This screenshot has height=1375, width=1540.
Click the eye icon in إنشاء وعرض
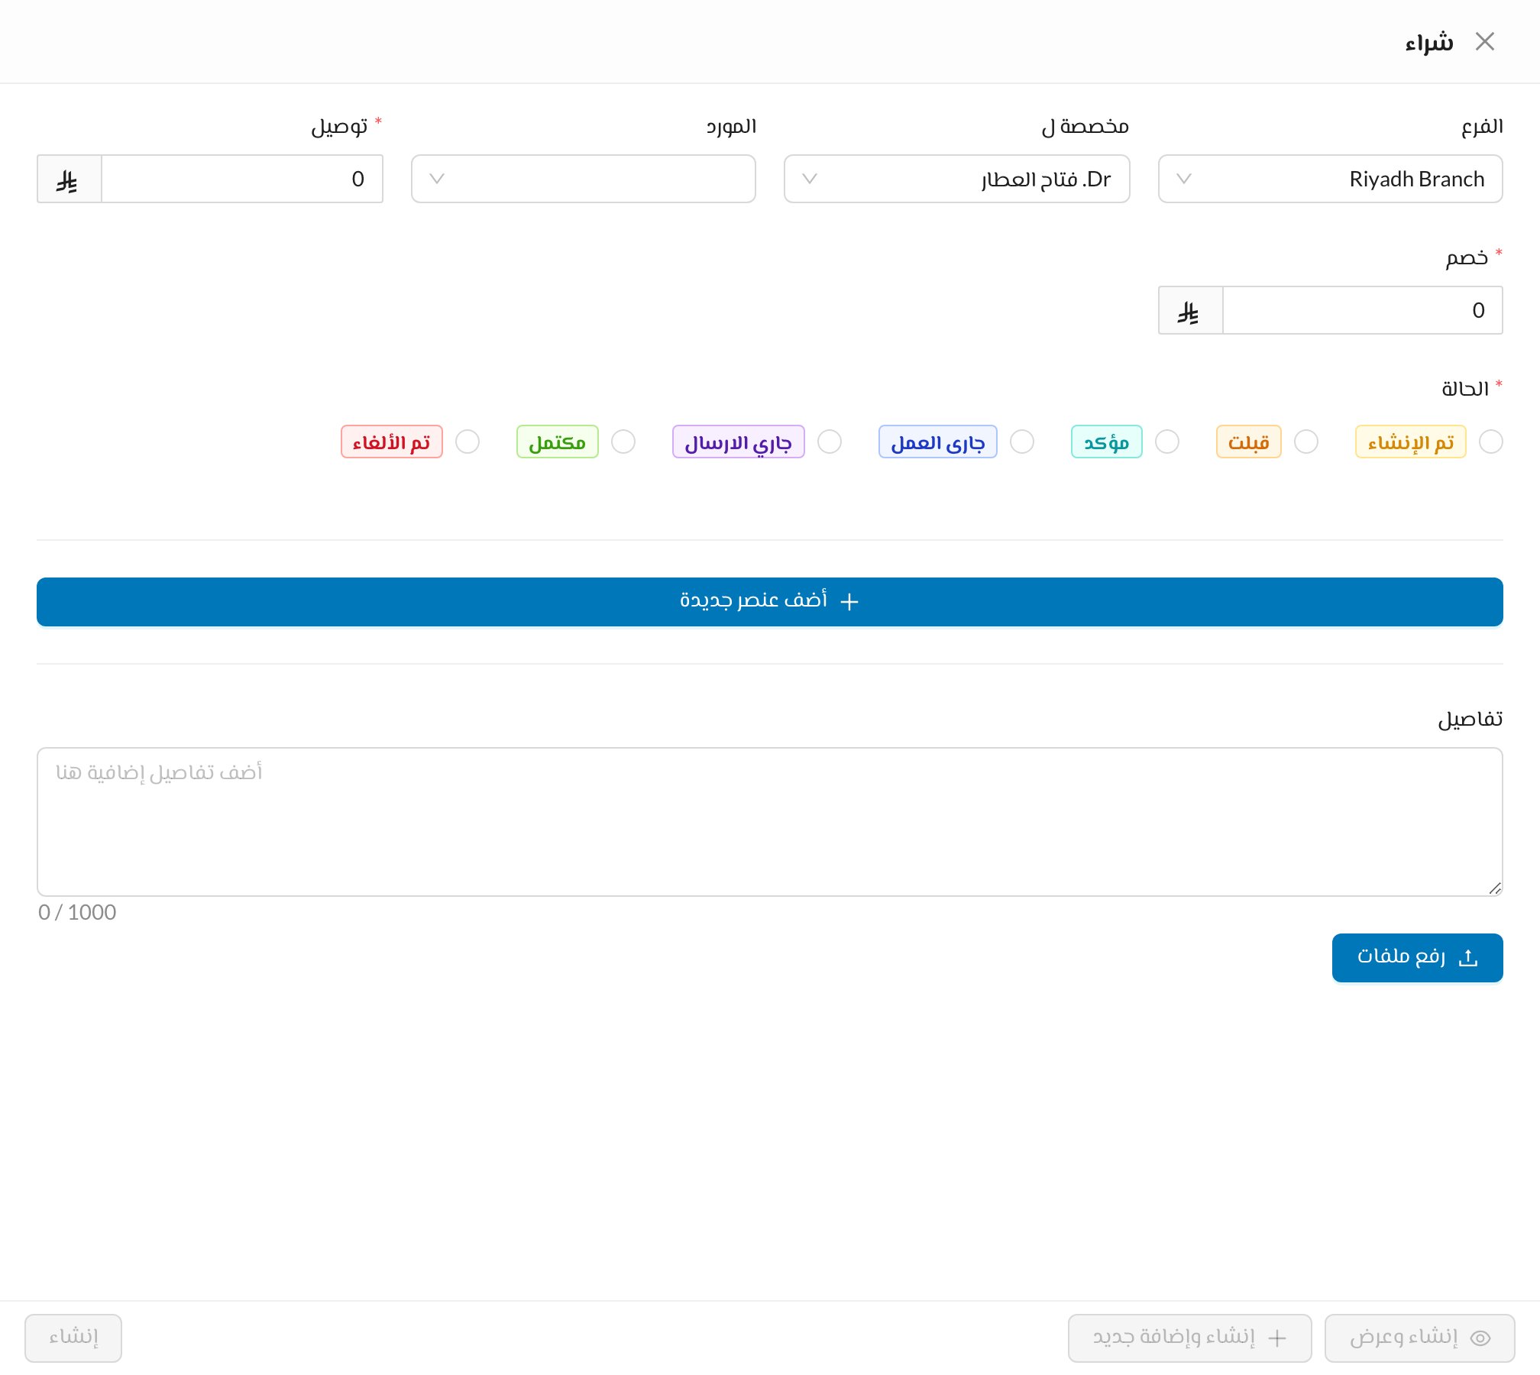click(1480, 1338)
